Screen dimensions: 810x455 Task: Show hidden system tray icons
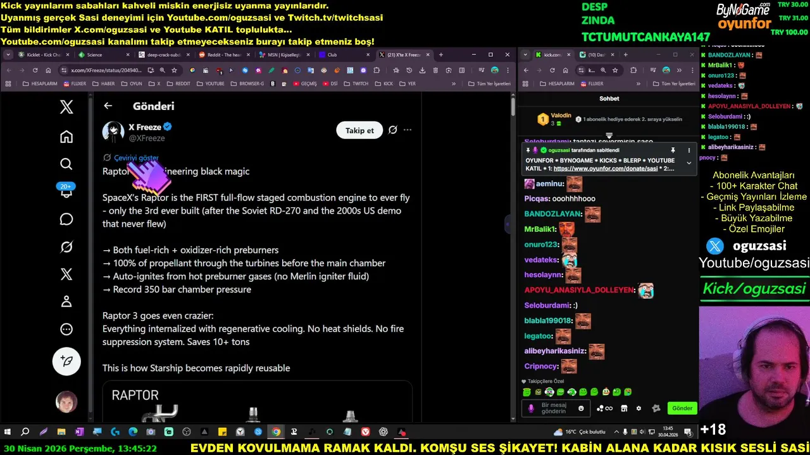tap(616, 432)
